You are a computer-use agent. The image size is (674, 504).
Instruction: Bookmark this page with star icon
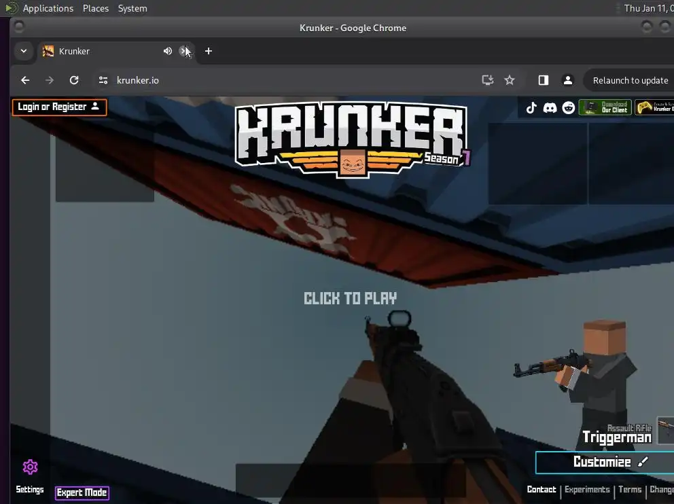click(x=510, y=80)
